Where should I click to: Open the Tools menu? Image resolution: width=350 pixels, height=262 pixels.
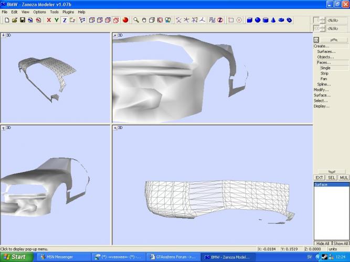tap(54, 12)
